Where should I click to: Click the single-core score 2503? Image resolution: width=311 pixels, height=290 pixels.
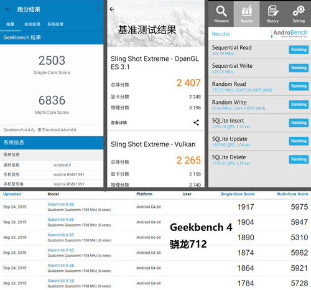(x=52, y=60)
